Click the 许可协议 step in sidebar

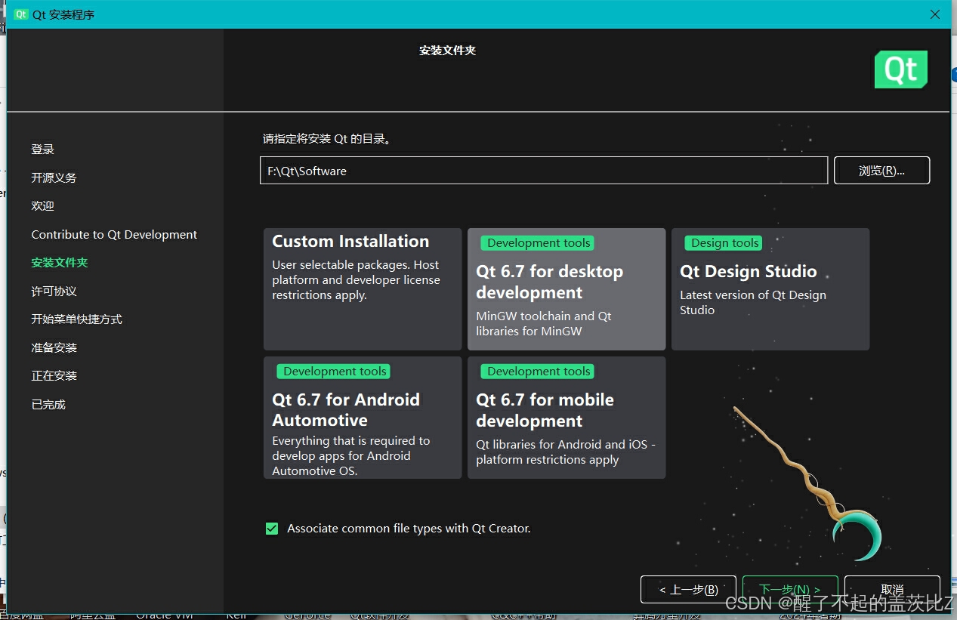click(x=54, y=291)
